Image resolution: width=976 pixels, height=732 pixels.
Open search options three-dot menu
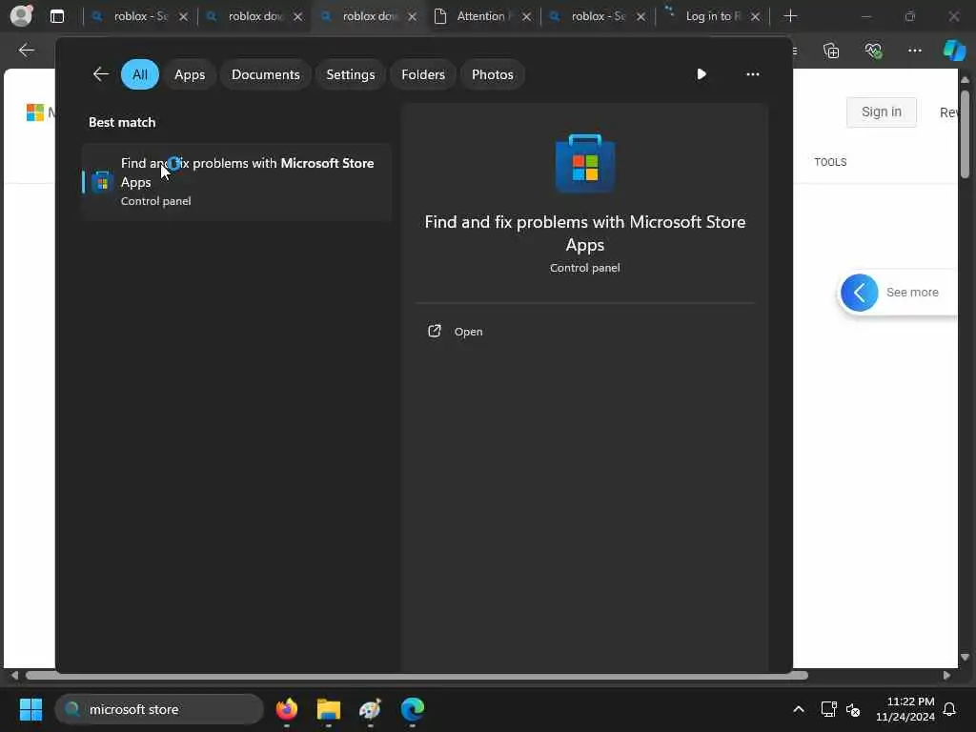(x=753, y=74)
